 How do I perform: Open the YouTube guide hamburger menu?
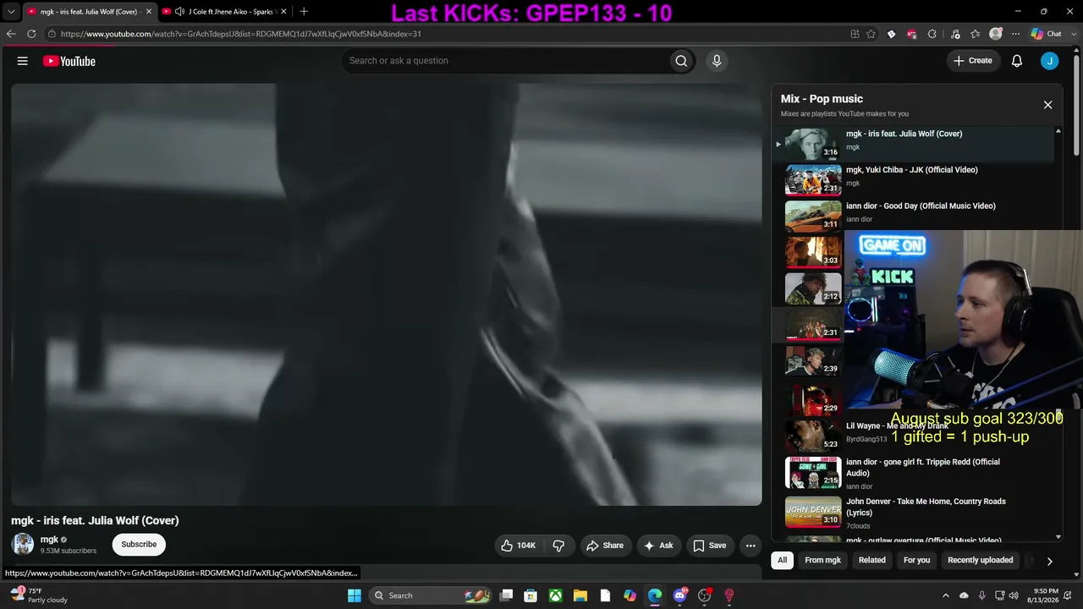click(x=23, y=61)
